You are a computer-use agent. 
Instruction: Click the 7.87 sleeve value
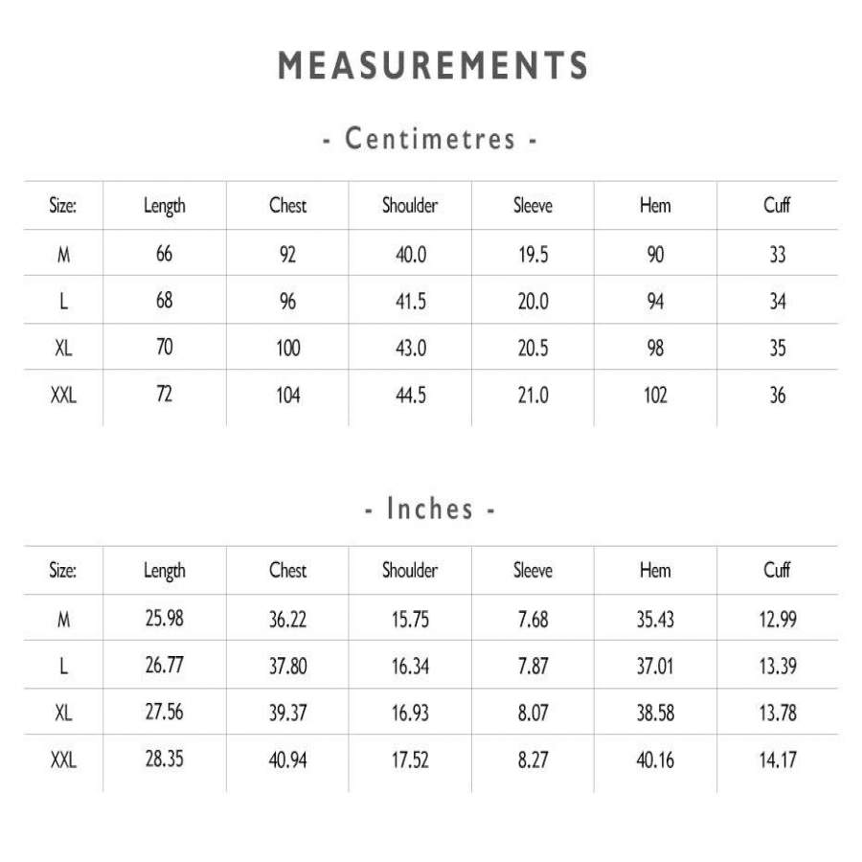pyautogui.click(x=533, y=667)
